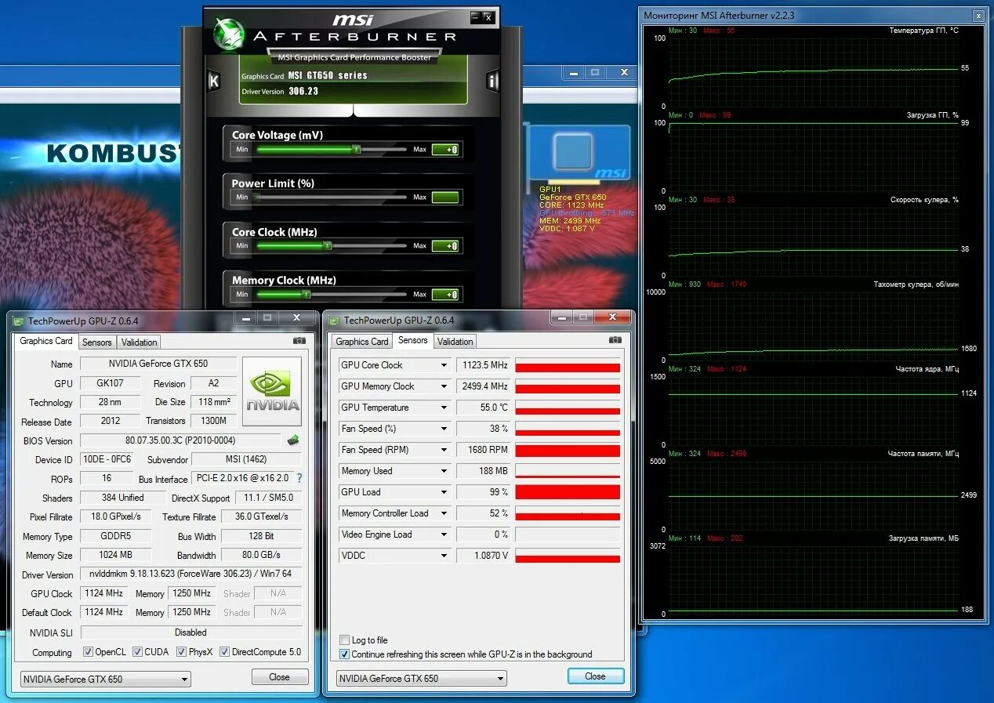Click the Fan Speed 1680 RPM value
Viewport: 994px width, 703px height.
pos(484,450)
